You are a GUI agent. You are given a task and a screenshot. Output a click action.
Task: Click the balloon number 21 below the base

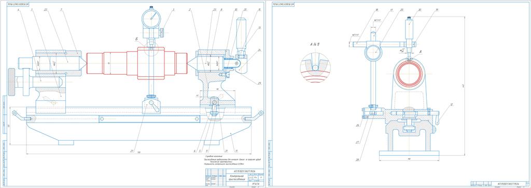tap(132, 151)
